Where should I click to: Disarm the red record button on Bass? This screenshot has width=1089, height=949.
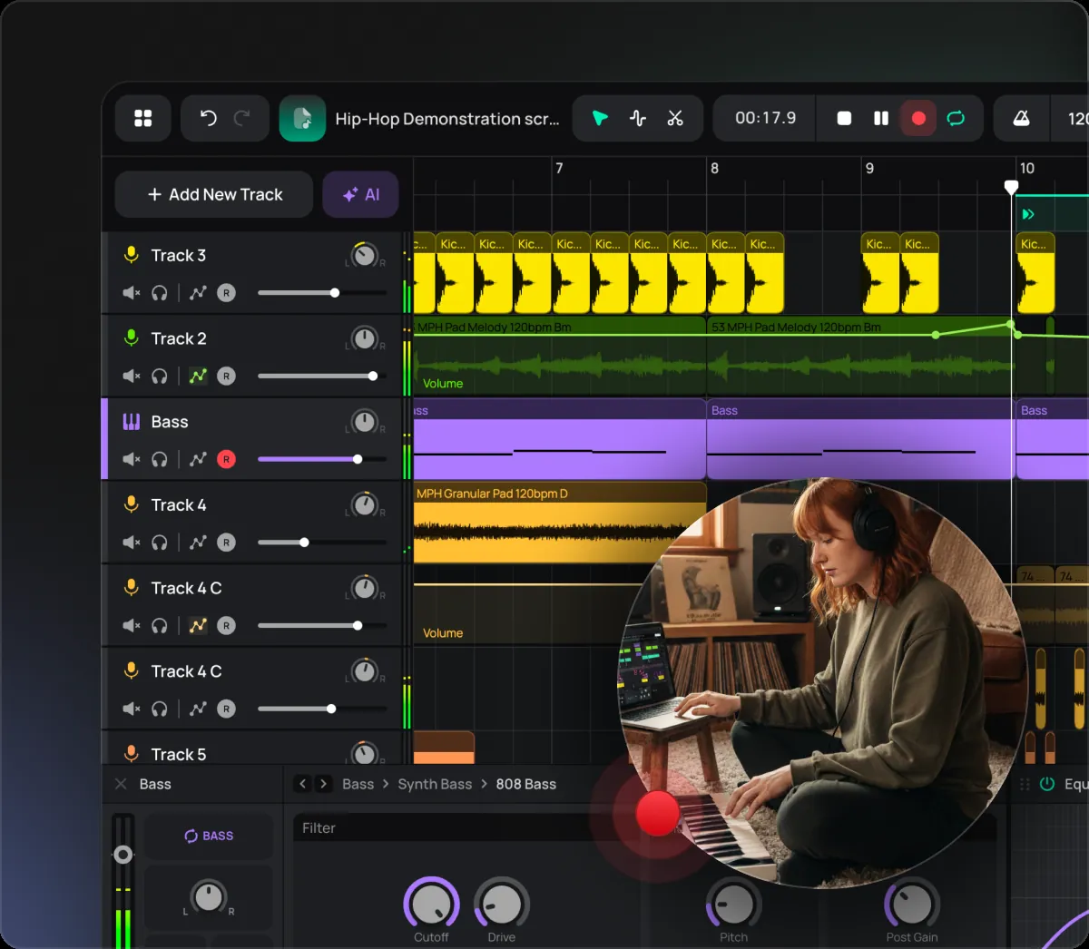227,459
